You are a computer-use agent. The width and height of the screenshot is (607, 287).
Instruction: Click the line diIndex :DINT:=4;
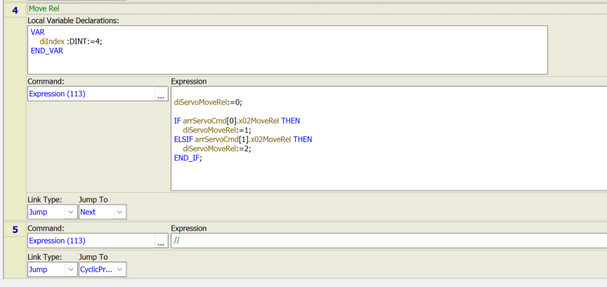point(71,42)
